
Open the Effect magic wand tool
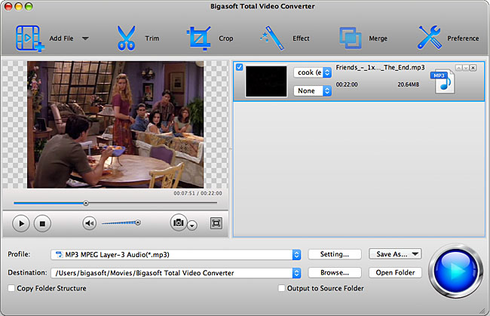272,38
